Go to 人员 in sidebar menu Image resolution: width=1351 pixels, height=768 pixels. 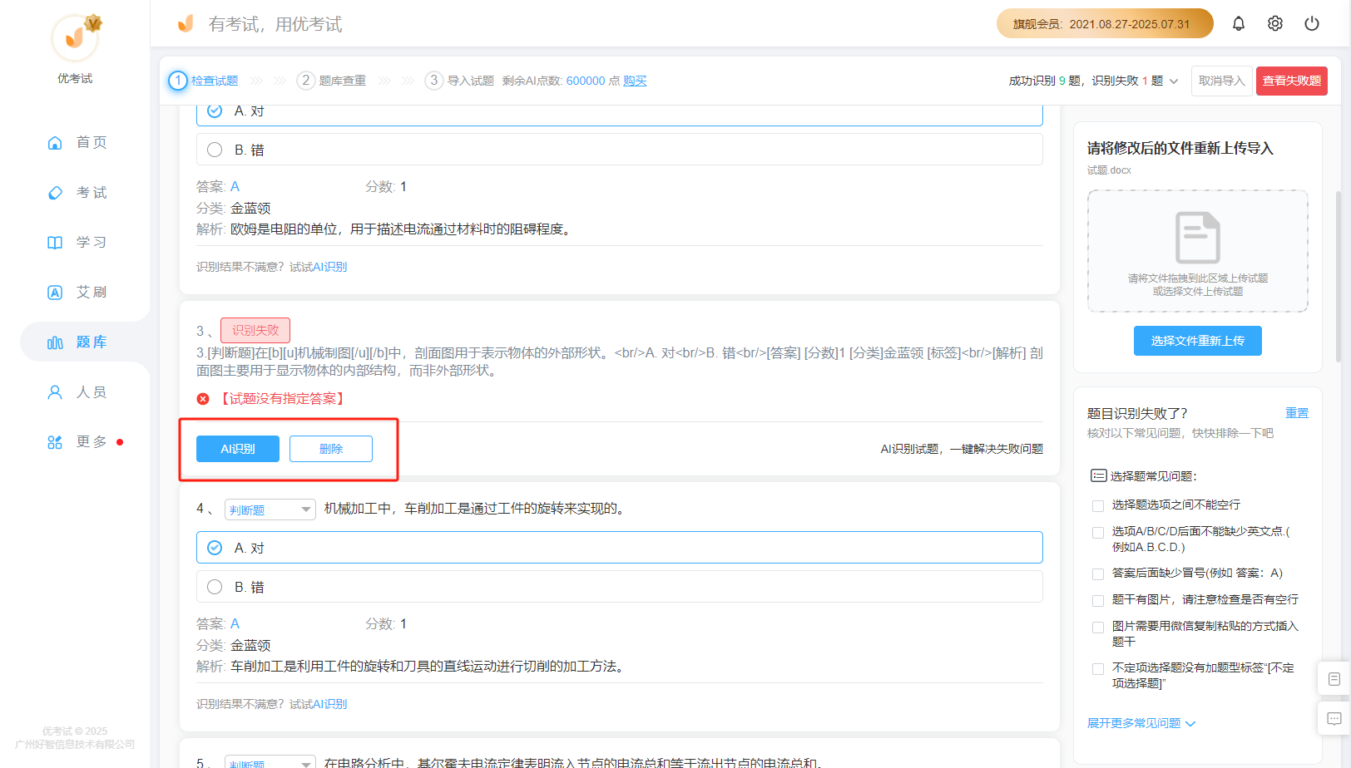(92, 392)
